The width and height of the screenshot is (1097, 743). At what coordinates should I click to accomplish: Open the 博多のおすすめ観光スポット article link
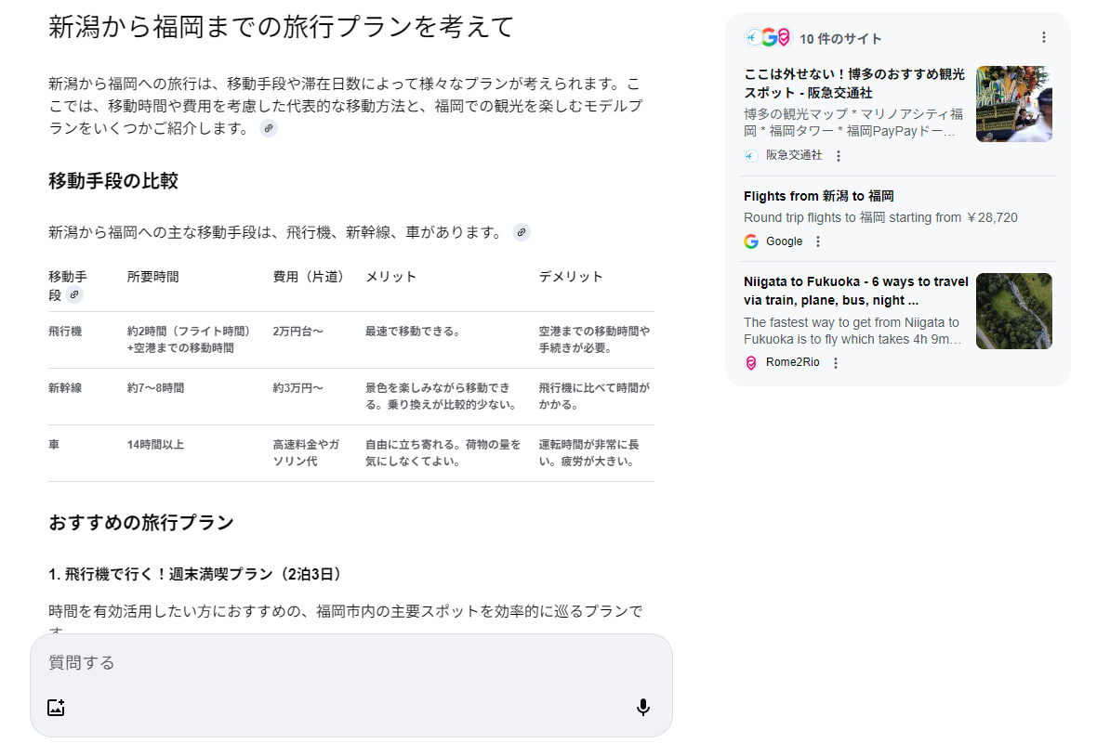tap(853, 84)
